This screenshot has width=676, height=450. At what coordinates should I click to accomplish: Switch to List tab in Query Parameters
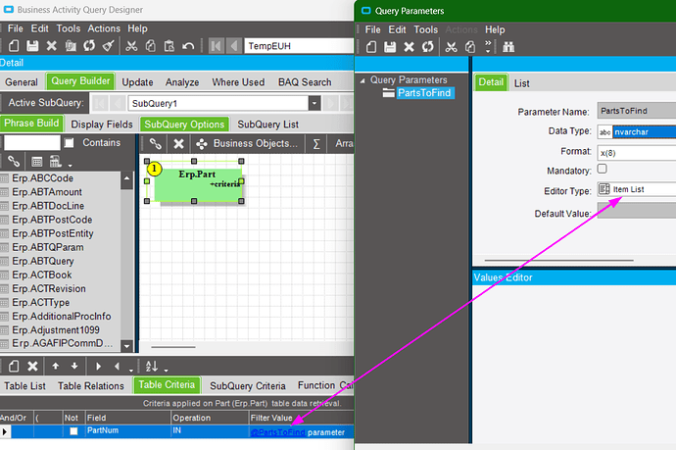(521, 83)
